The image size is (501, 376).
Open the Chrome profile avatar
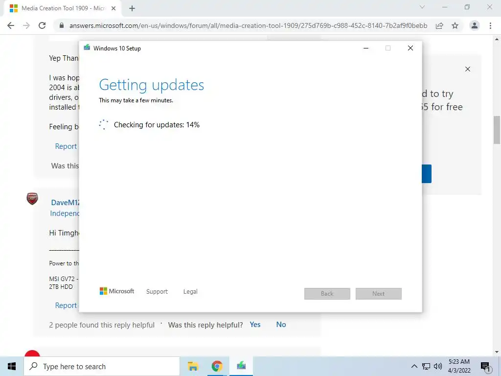[475, 25]
